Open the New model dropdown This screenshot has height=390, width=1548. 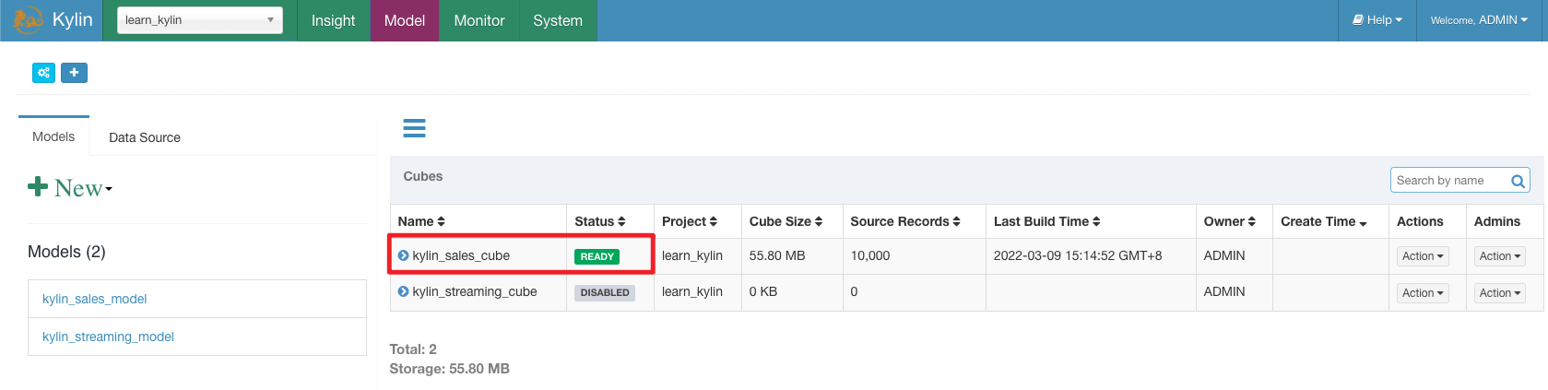point(71,188)
